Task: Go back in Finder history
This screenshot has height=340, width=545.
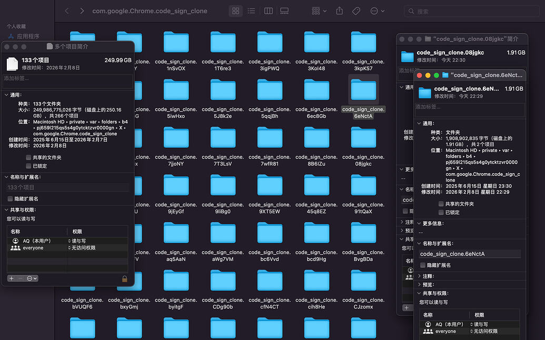Action: (x=67, y=11)
